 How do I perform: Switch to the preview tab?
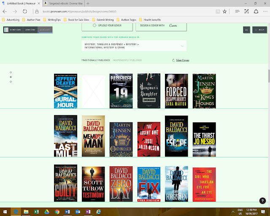click(x=30, y=30)
